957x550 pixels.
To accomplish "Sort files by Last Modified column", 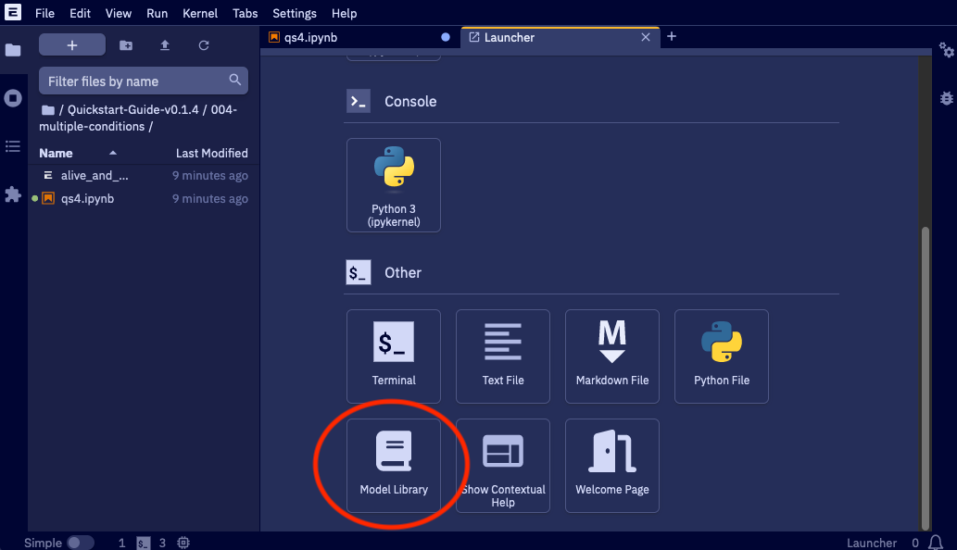I will point(212,153).
